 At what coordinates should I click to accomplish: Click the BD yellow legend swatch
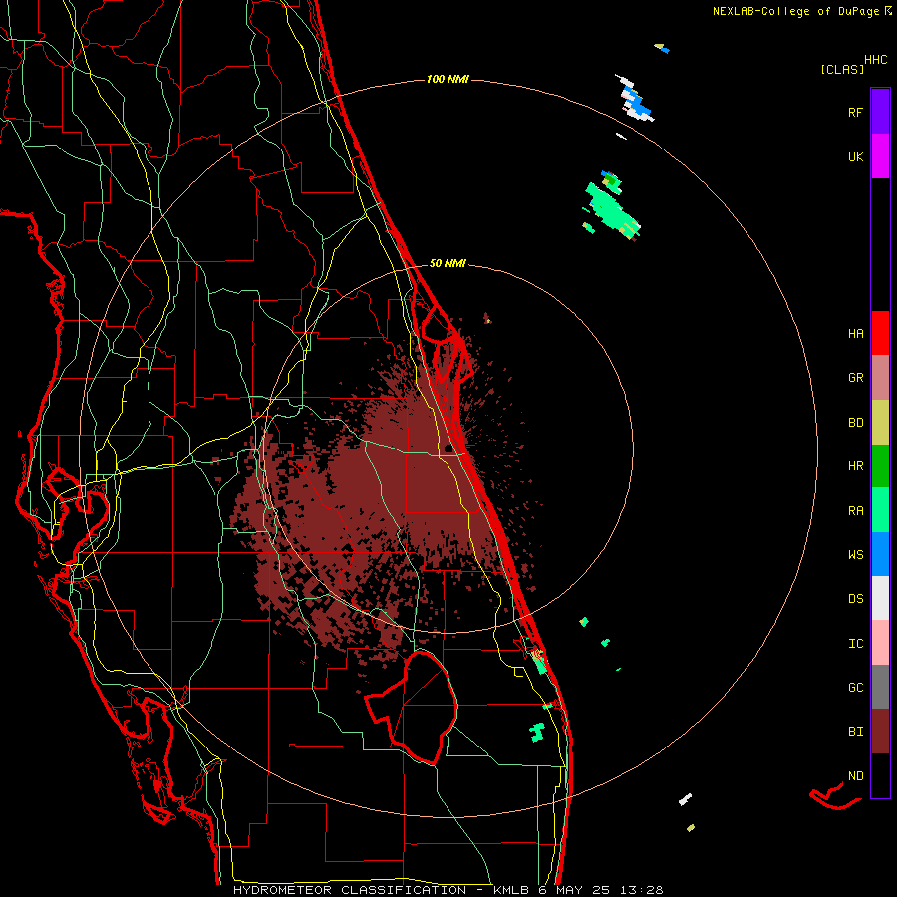880,423
